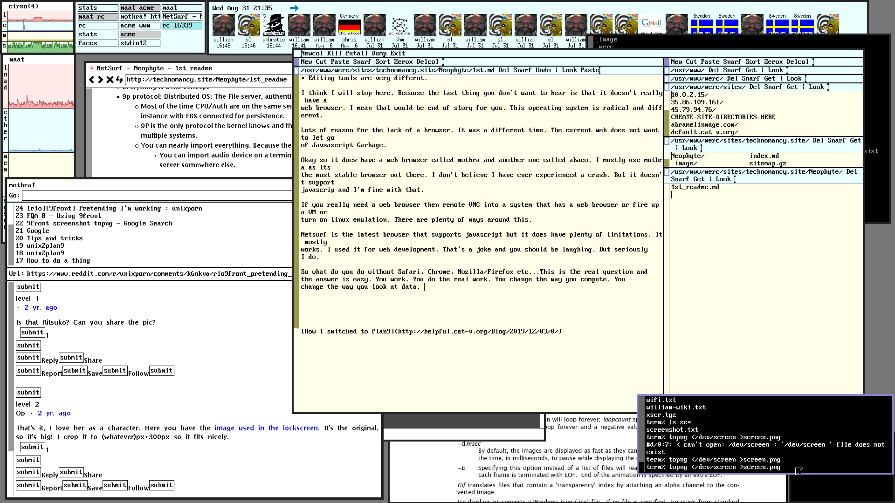Image resolution: width=895 pixels, height=503 pixels.
Task: Click 'Neophyte/' in the technomancy.site listing
Action: [688, 156]
